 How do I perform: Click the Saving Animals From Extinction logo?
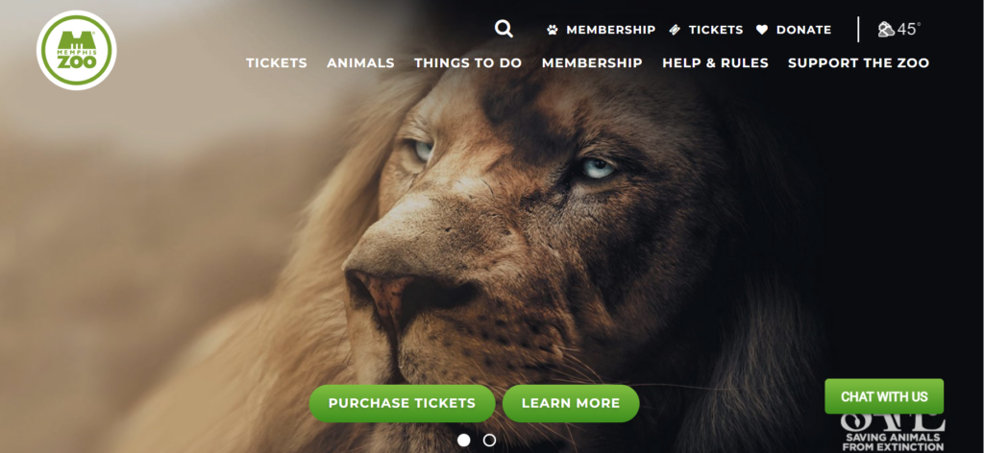[x=893, y=432]
